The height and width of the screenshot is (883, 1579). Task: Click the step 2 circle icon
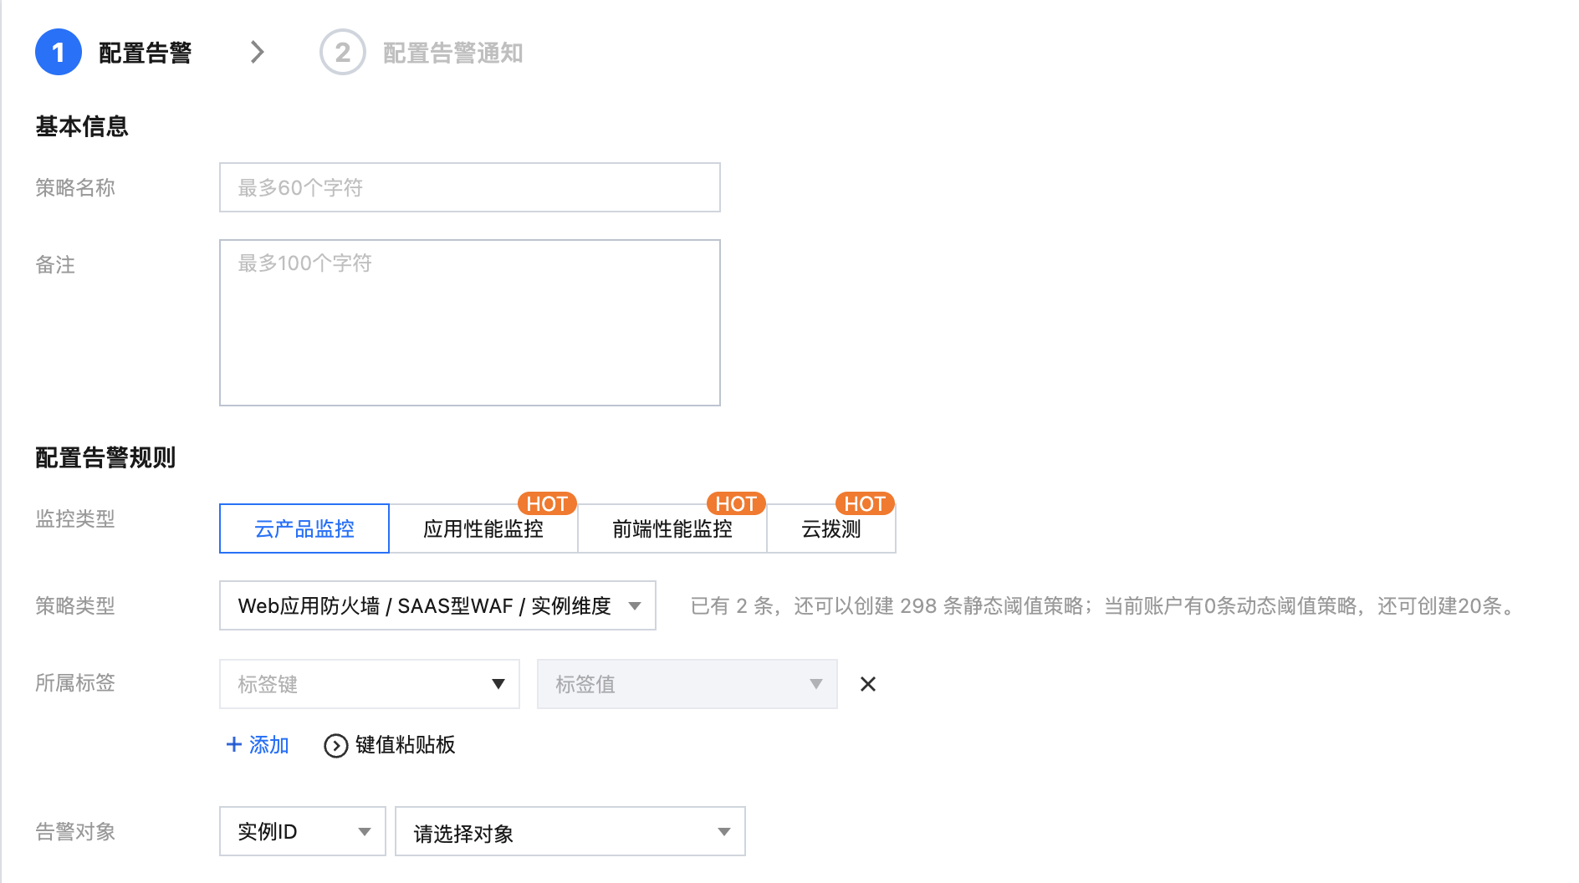342,53
